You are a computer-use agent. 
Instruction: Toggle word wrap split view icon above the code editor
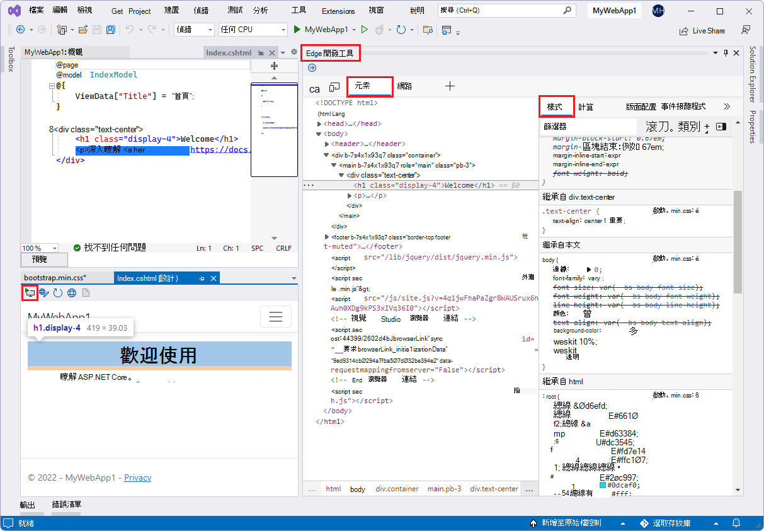click(x=273, y=66)
